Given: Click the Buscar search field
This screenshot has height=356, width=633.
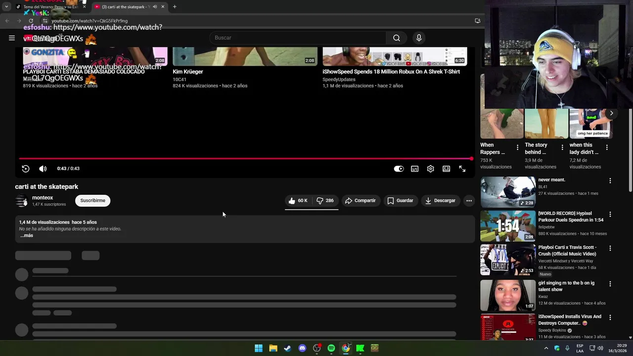Looking at the screenshot, I should (x=298, y=38).
